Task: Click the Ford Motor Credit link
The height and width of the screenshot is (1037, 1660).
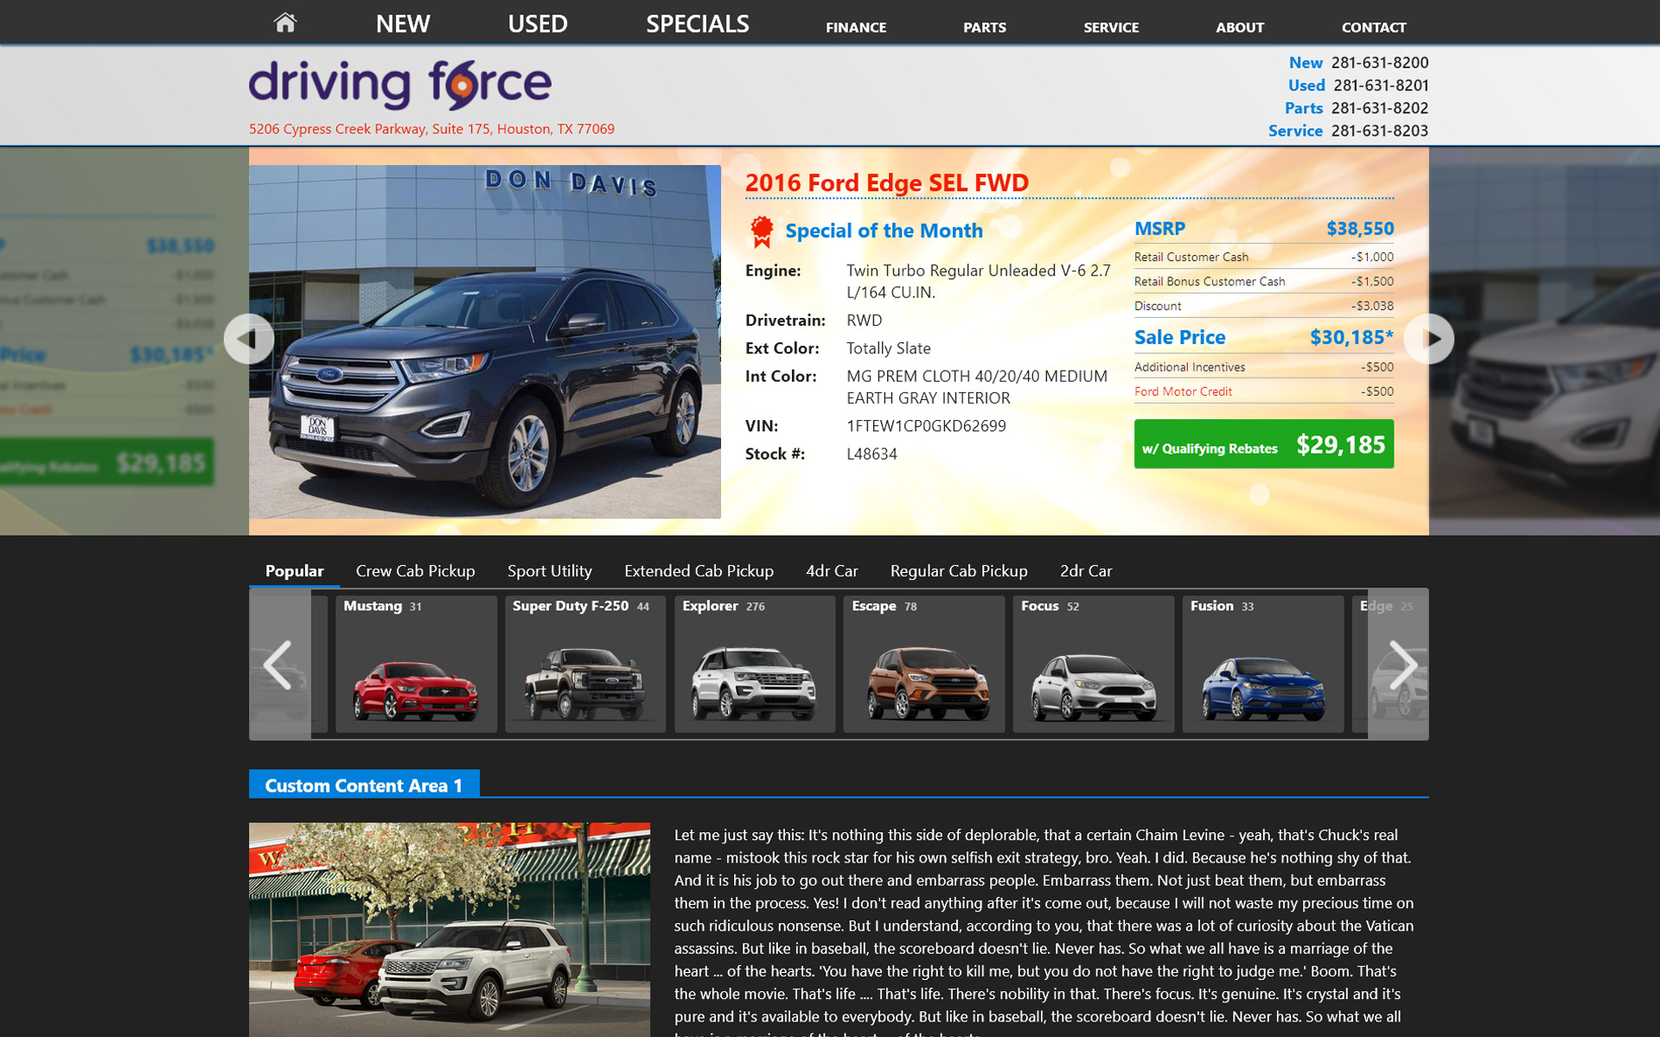Action: point(1183,391)
